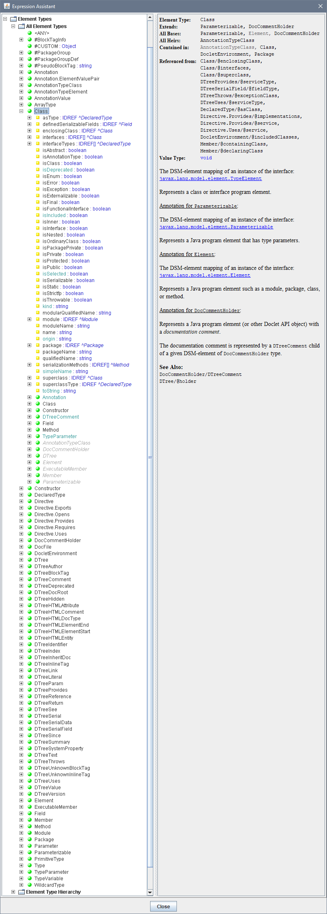
Task: Click the yellow attribute icon beside asType
Action: (x=38, y=118)
